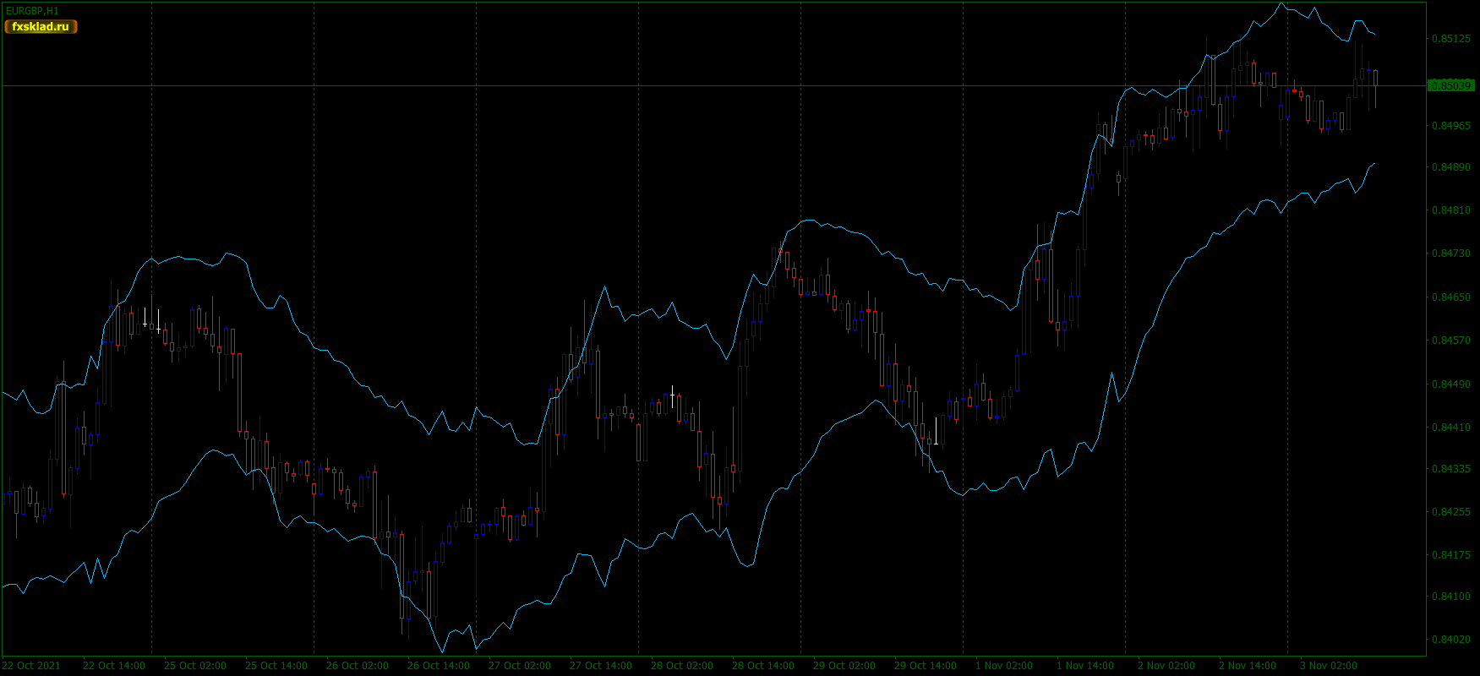The image size is (1480, 676).
Task: Select time axis label 29 Oct 14:00
Action: (926, 666)
